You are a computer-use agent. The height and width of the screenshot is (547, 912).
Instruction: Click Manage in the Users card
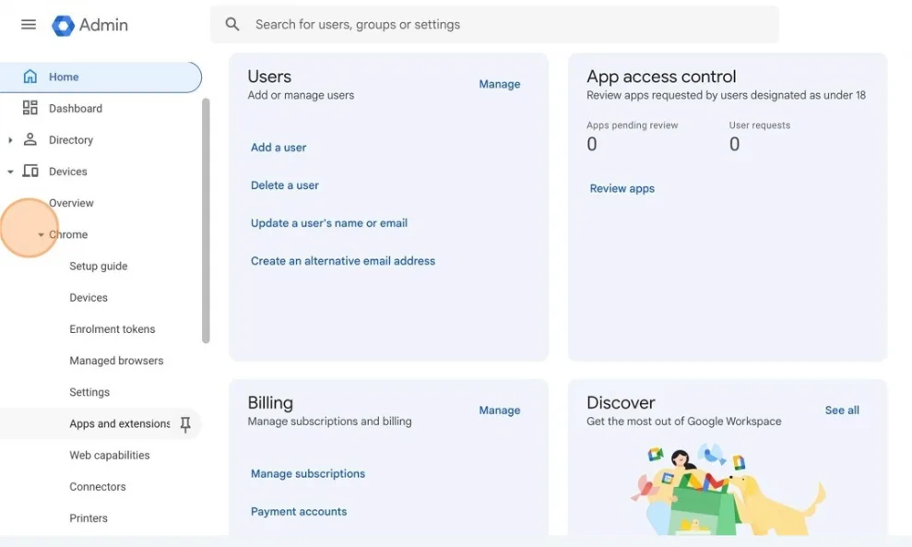tap(499, 84)
